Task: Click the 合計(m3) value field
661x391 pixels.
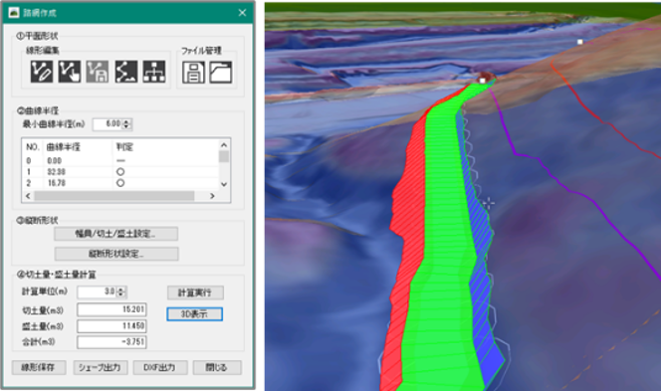Action: [111, 342]
